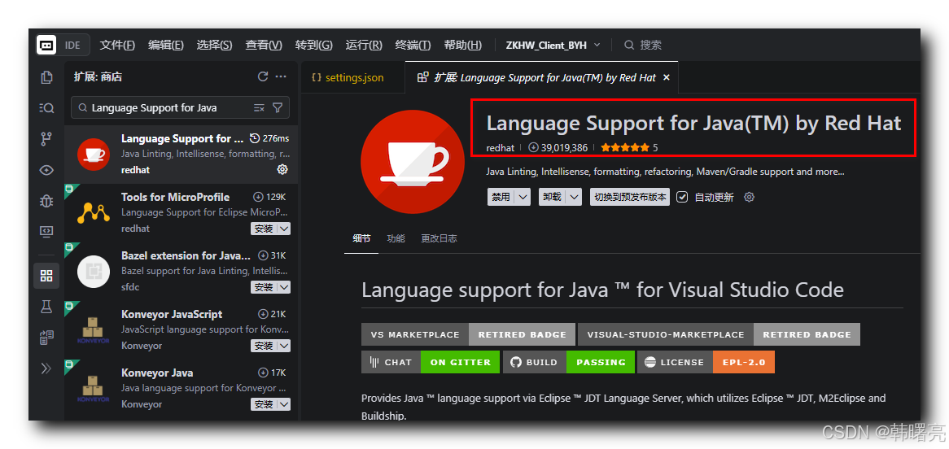The width and height of the screenshot is (949, 449).
Task: Open the 终端(T) menu
Action: [413, 45]
